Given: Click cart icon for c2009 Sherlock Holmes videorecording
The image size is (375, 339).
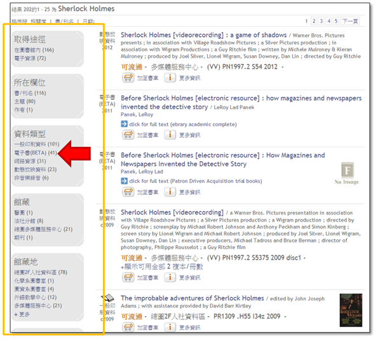Looking at the screenshot, I should click(x=128, y=277).
